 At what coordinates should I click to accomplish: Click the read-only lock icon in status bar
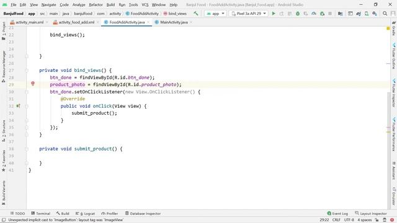(377, 220)
